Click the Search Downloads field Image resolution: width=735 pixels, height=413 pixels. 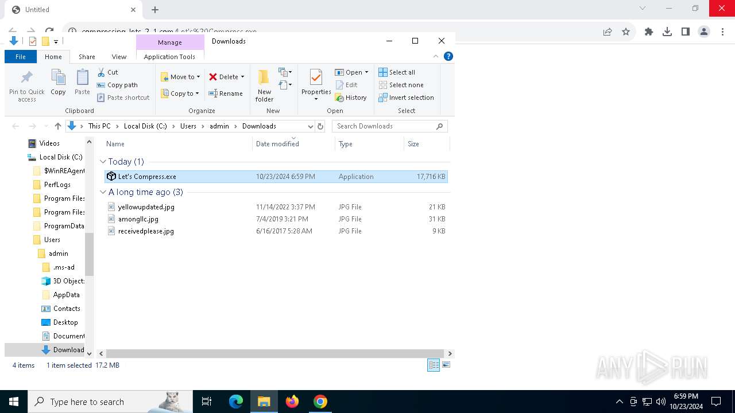[x=389, y=126]
